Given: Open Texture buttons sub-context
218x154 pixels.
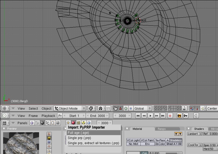Looking at the screenshot, I should [x=78, y=123].
